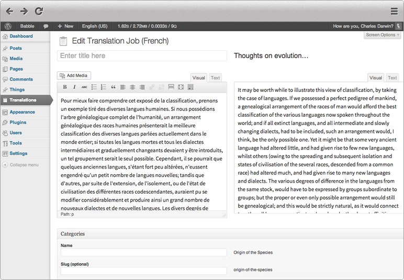Open the Translations menu in sidebar

23,100
